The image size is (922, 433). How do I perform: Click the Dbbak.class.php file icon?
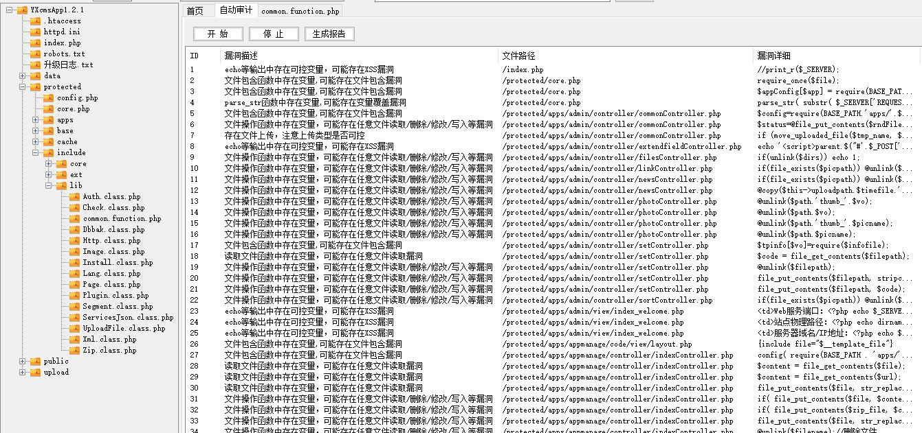click(75, 230)
